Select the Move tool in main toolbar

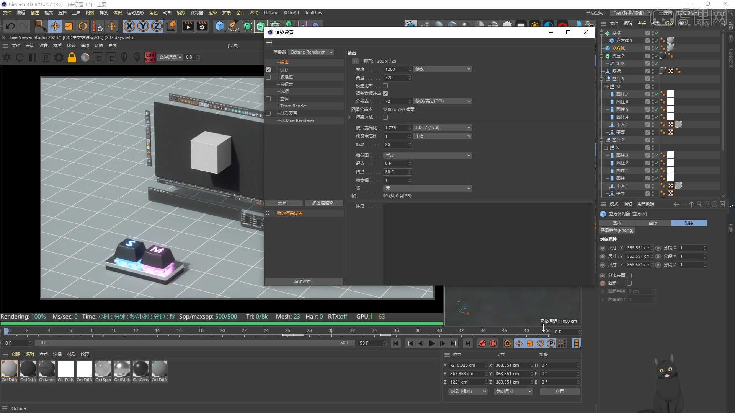pos(55,26)
